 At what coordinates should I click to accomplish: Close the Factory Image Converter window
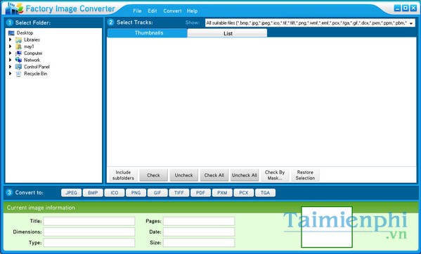[413, 8]
